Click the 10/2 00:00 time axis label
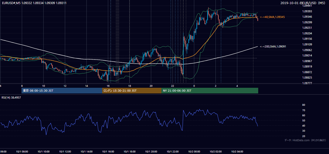The height and width of the screenshot is (154, 329). [x=194, y=152]
